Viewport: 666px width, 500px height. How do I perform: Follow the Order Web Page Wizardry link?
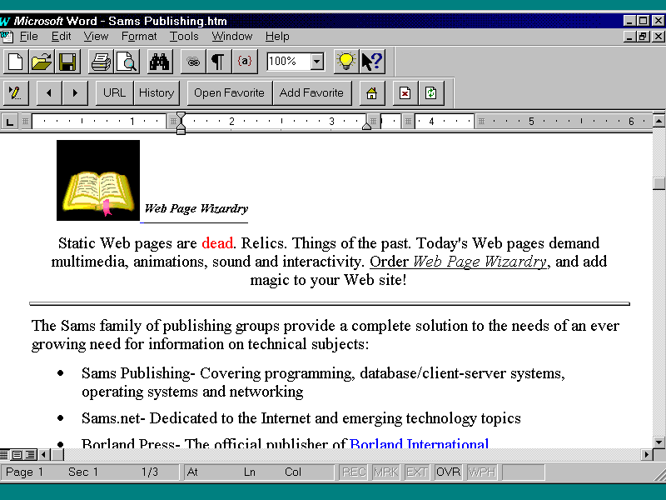[x=459, y=262]
